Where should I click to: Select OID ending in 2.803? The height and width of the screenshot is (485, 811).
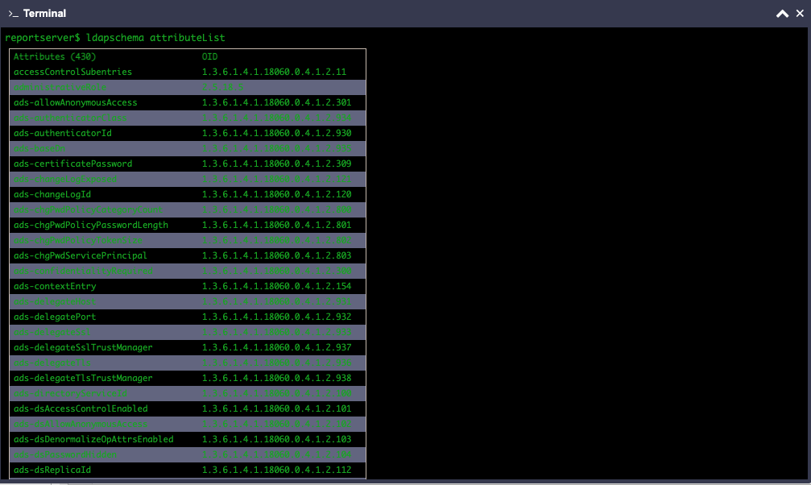(x=277, y=255)
